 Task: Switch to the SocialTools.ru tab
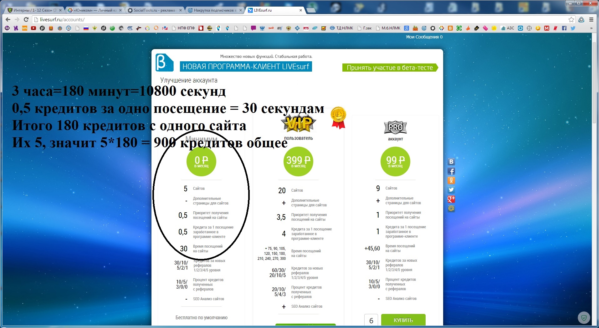pyautogui.click(x=155, y=10)
